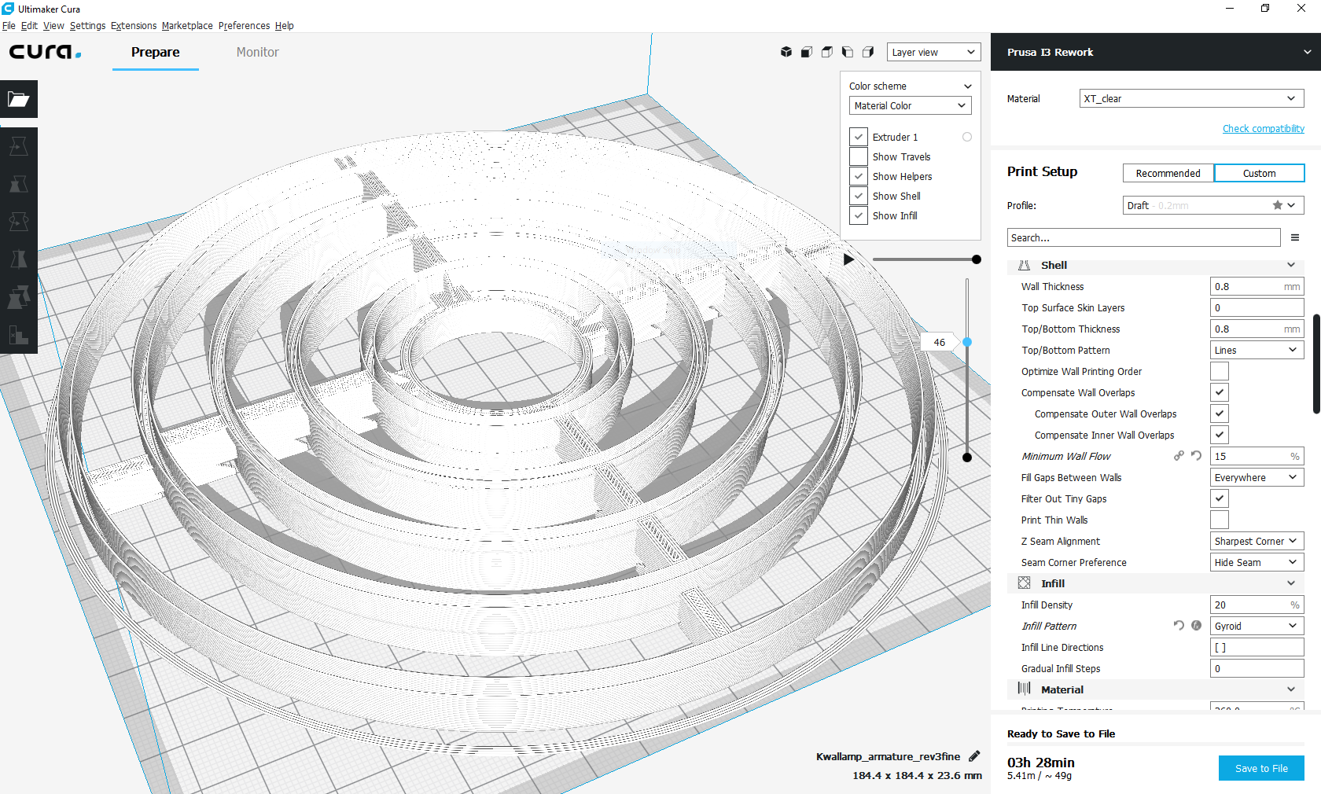Screen dimensions: 1321x794
Task: Uncheck Compensate Wall Overlaps
Action: [x=1219, y=392]
